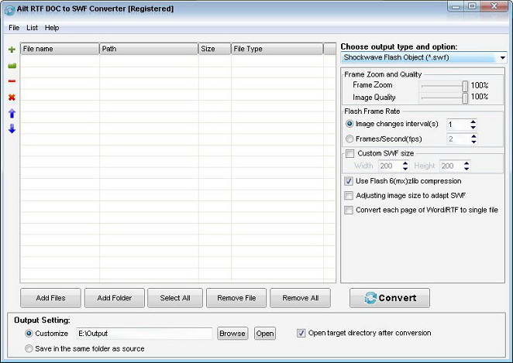
Task: Click the Add Folder button
Action: 114,298
